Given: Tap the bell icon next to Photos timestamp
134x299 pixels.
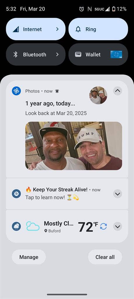Looking at the screenshot, I should 57,91.
